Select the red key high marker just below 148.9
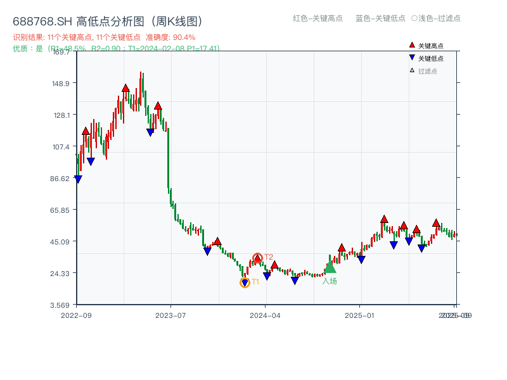 pos(125,88)
